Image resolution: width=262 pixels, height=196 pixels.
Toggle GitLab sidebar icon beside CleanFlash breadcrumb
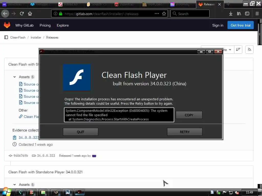point(6,37)
